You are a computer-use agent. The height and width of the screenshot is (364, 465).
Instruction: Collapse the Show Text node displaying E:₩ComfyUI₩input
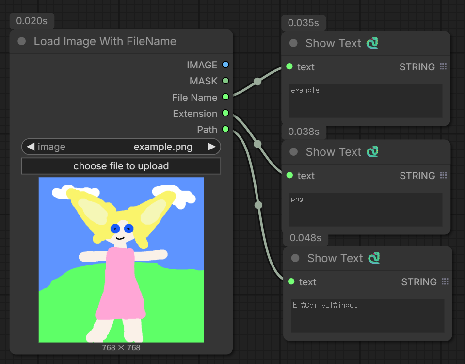(295, 258)
